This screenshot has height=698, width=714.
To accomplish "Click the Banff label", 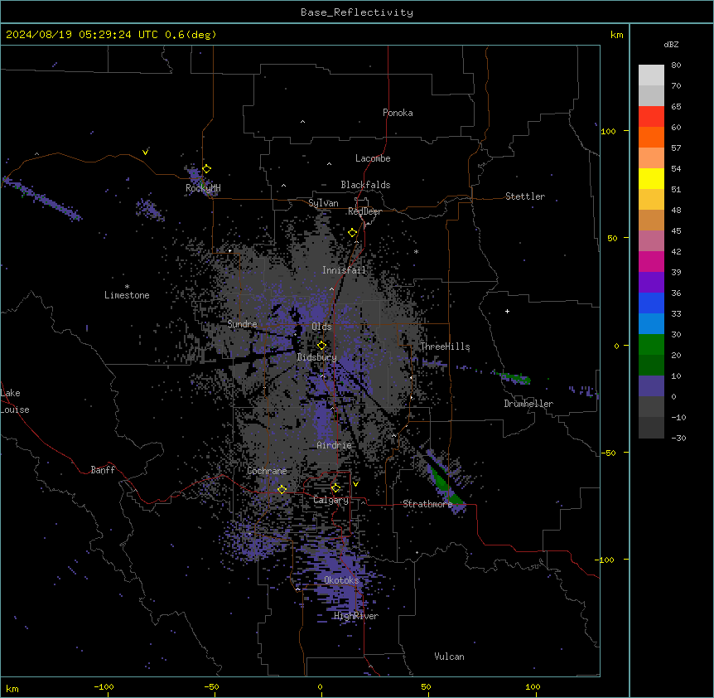I will coord(103,470).
